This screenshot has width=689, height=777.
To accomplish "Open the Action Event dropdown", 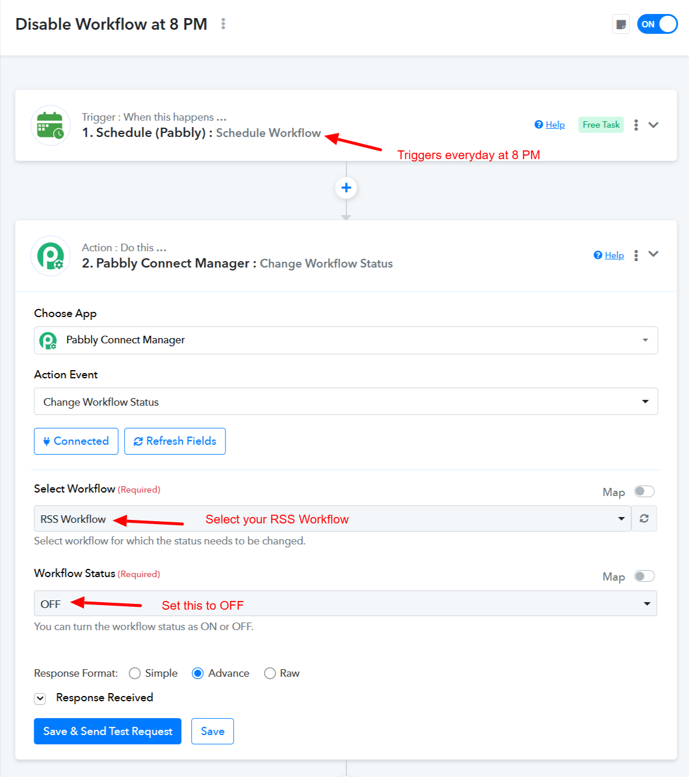I will (x=346, y=402).
